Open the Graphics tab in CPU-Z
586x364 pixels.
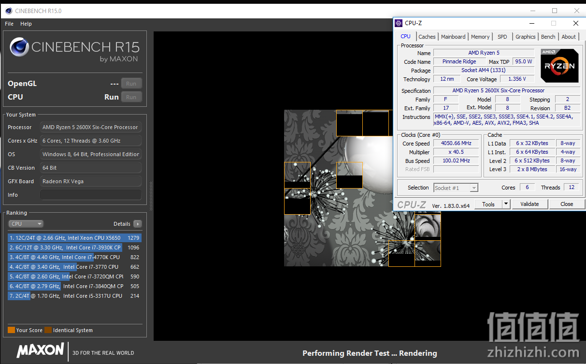pyautogui.click(x=526, y=37)
